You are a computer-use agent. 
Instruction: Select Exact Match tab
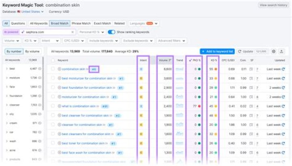click(102, 24)
